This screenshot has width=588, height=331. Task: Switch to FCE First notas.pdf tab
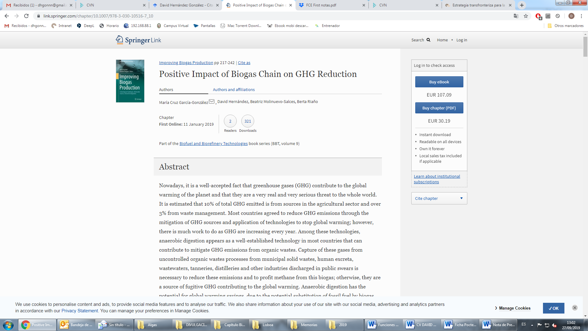[321, 5]
